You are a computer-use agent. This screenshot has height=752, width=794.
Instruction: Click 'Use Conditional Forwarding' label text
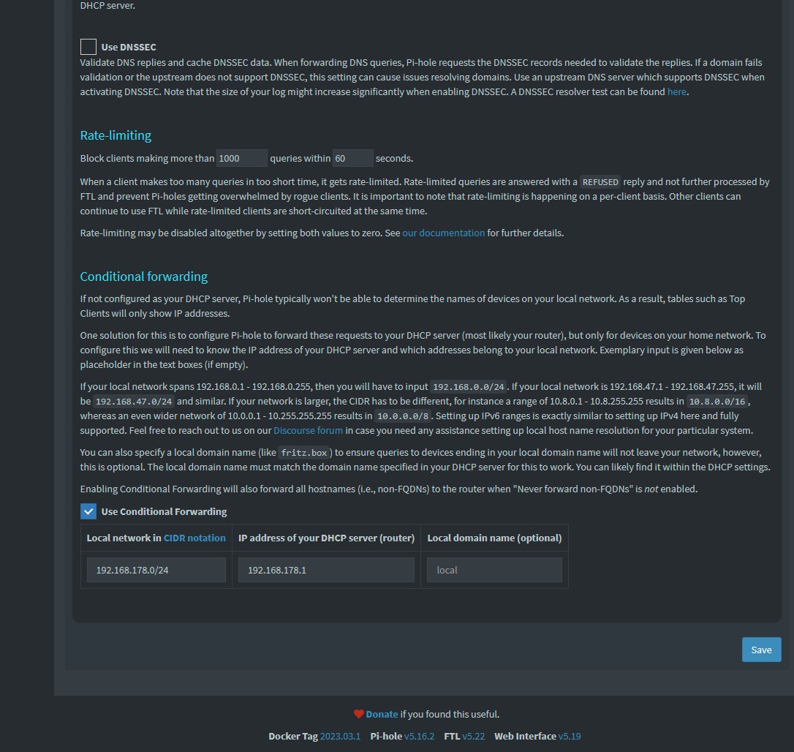coord(164,512)
